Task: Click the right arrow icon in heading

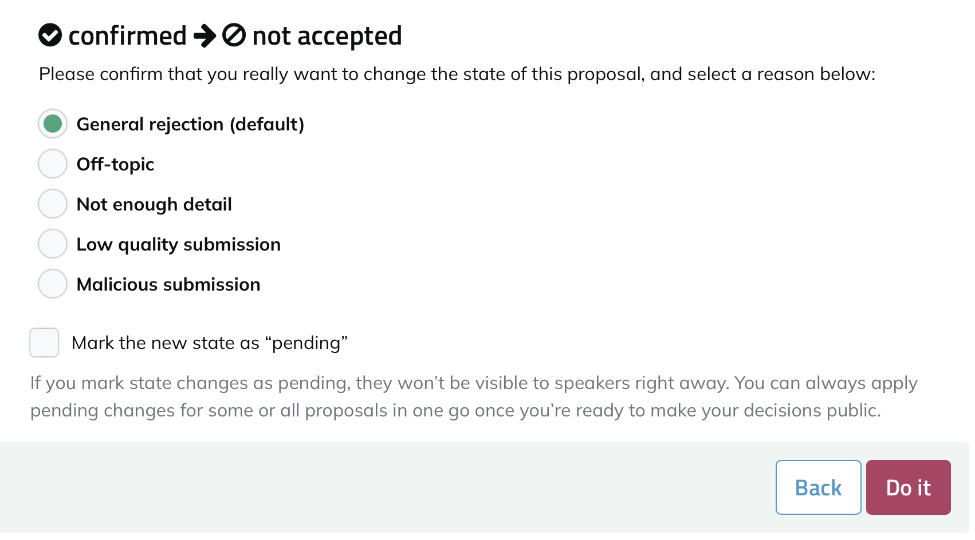Action: click(x=205, y=36)
